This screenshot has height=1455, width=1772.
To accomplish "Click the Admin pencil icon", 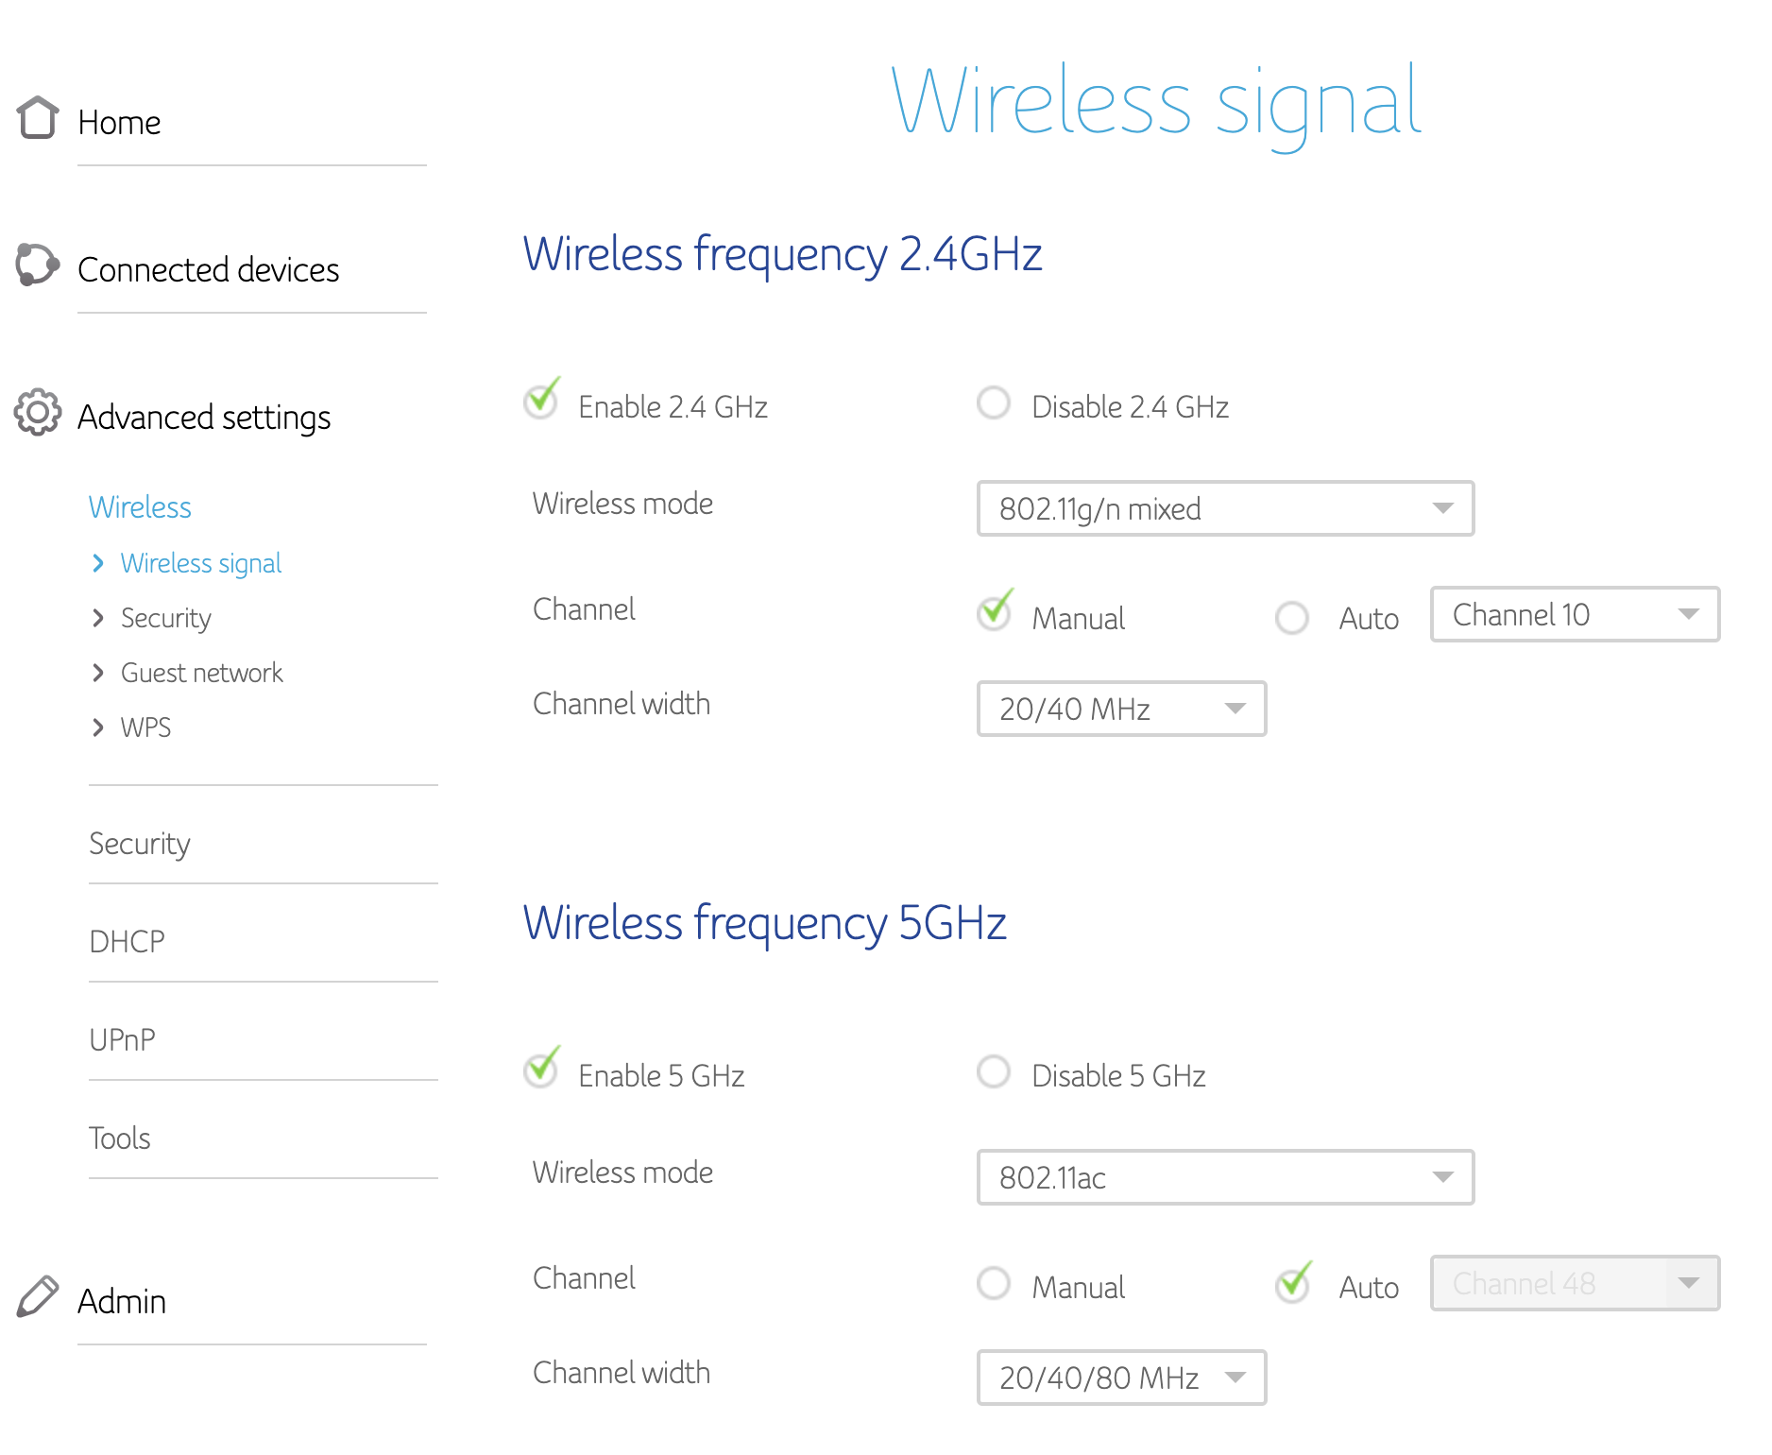I will [39, 1296].
